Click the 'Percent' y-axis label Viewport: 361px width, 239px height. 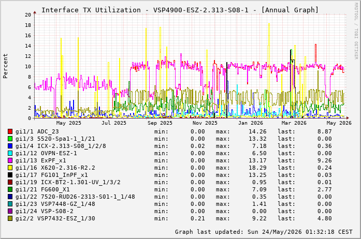point(5,66)
